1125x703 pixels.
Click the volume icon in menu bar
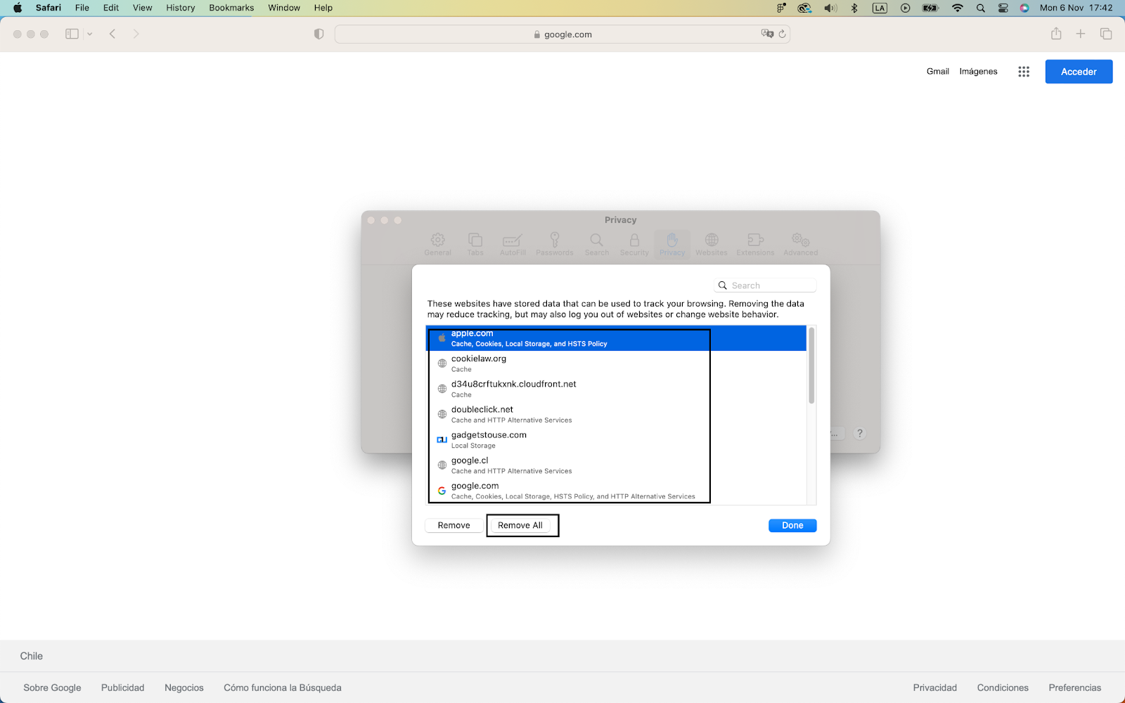coord(830,8)
